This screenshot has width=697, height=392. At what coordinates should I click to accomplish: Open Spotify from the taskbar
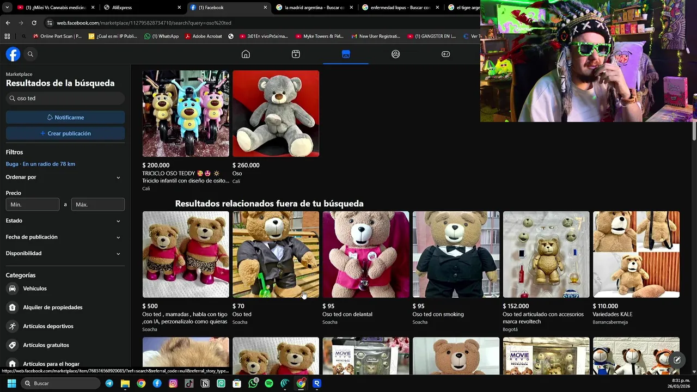coord(269,383)
